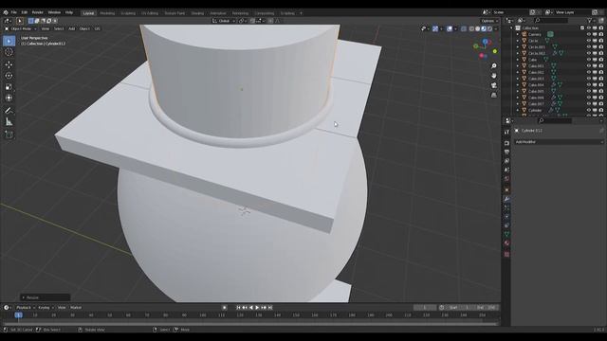The height and width of the screenshot is (341, 607).
Task: Toggle X-Ray mode in viewport header
Action: [x=464, y=28]
